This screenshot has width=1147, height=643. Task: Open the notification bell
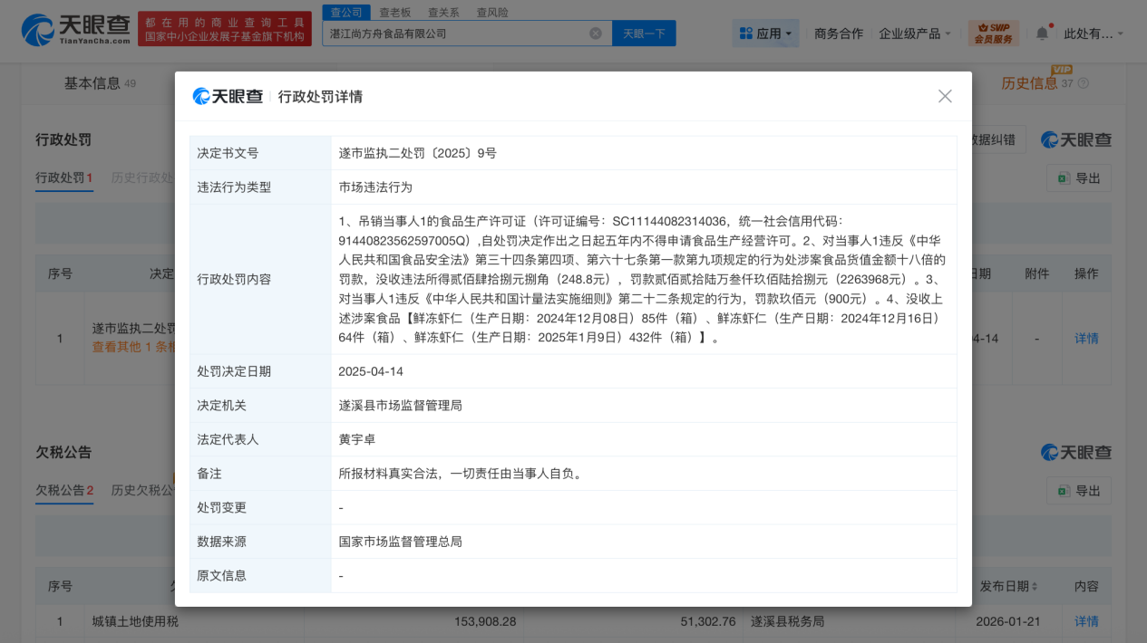tap(1042, 34)
